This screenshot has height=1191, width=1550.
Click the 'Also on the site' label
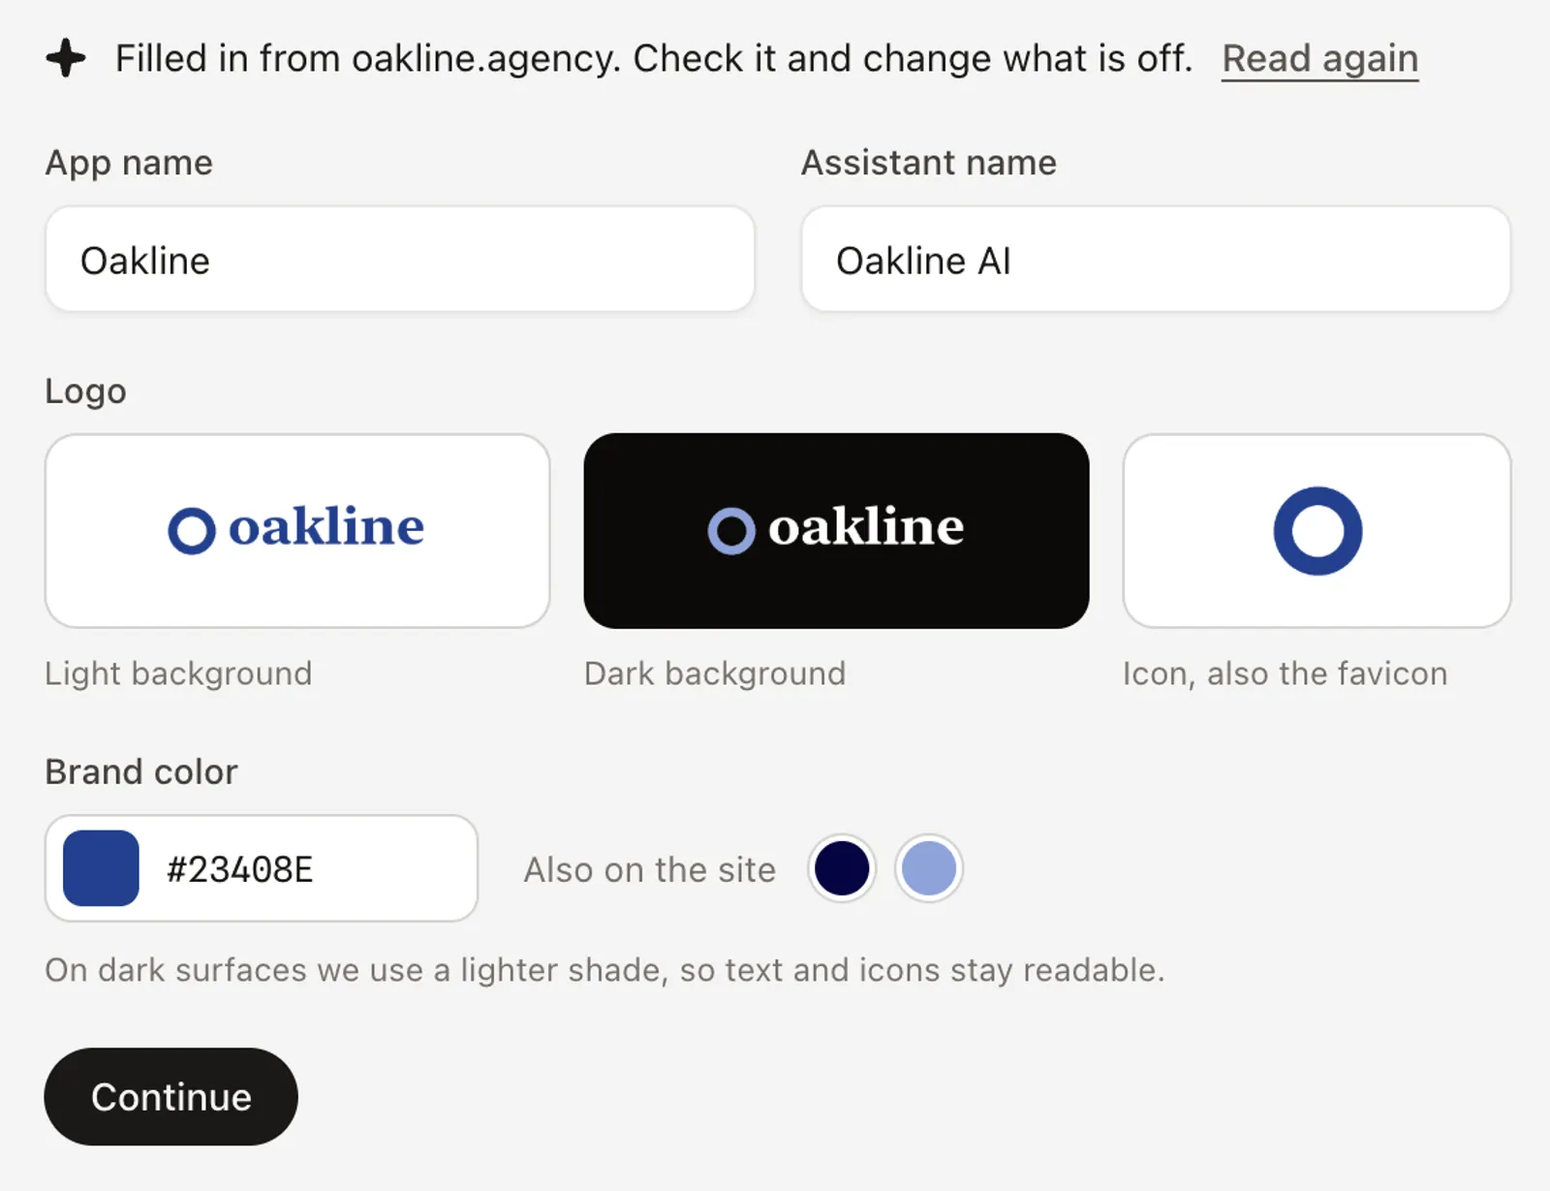650,869
